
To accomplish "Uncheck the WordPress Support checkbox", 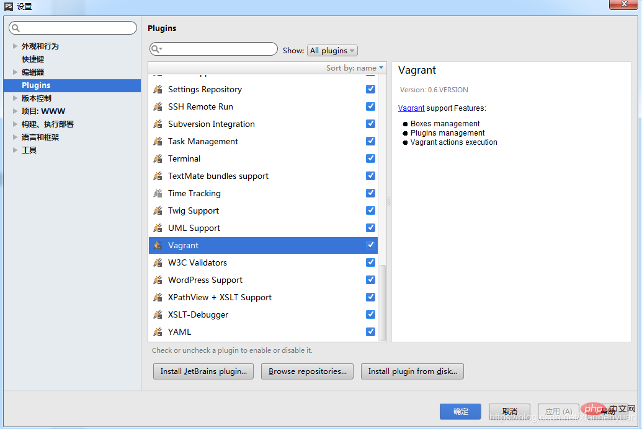I will point(370,279).
